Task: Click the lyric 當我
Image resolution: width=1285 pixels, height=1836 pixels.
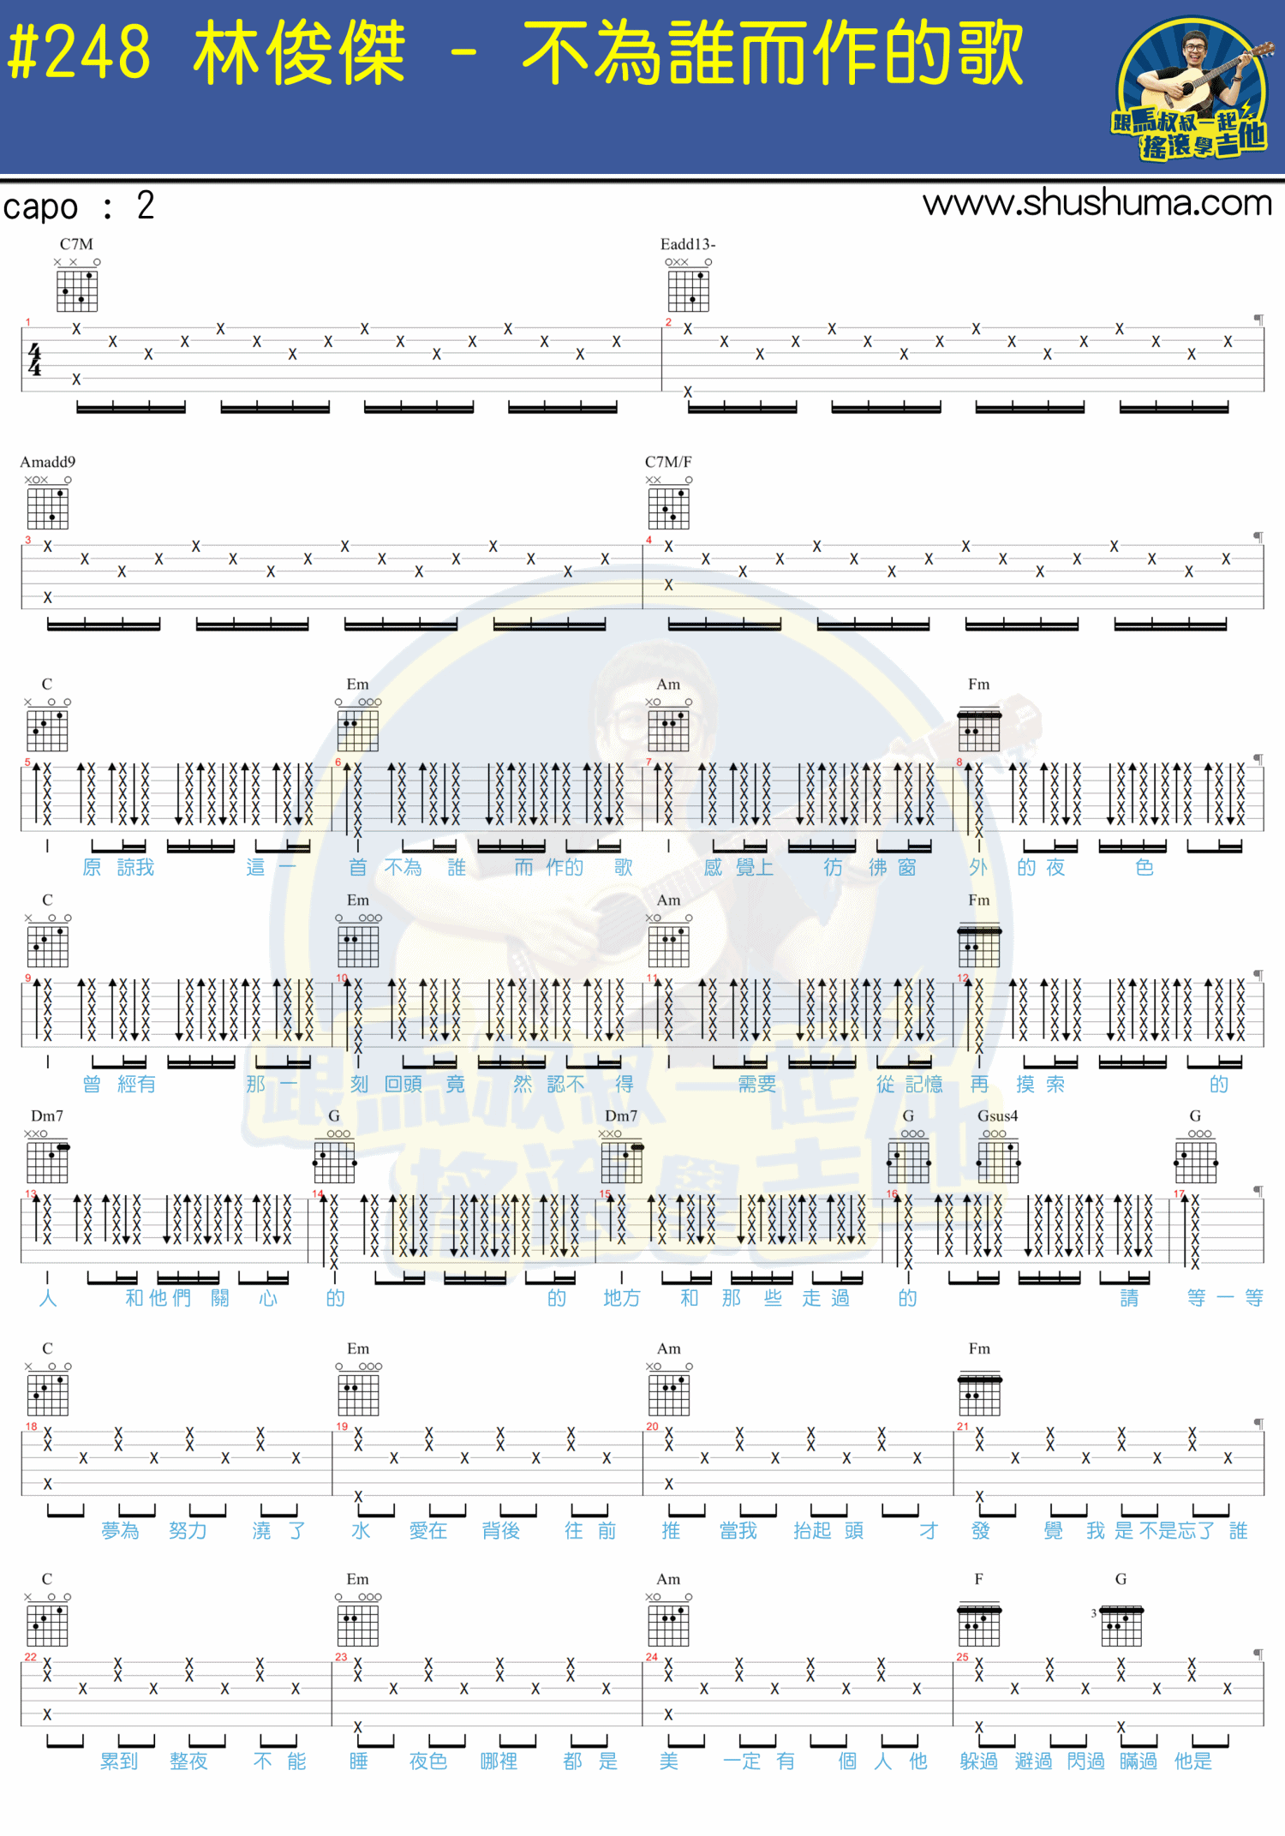Action: point(738,1530)
